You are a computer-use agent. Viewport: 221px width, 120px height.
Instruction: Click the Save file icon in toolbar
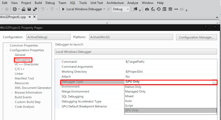click(x=29, y=9)
